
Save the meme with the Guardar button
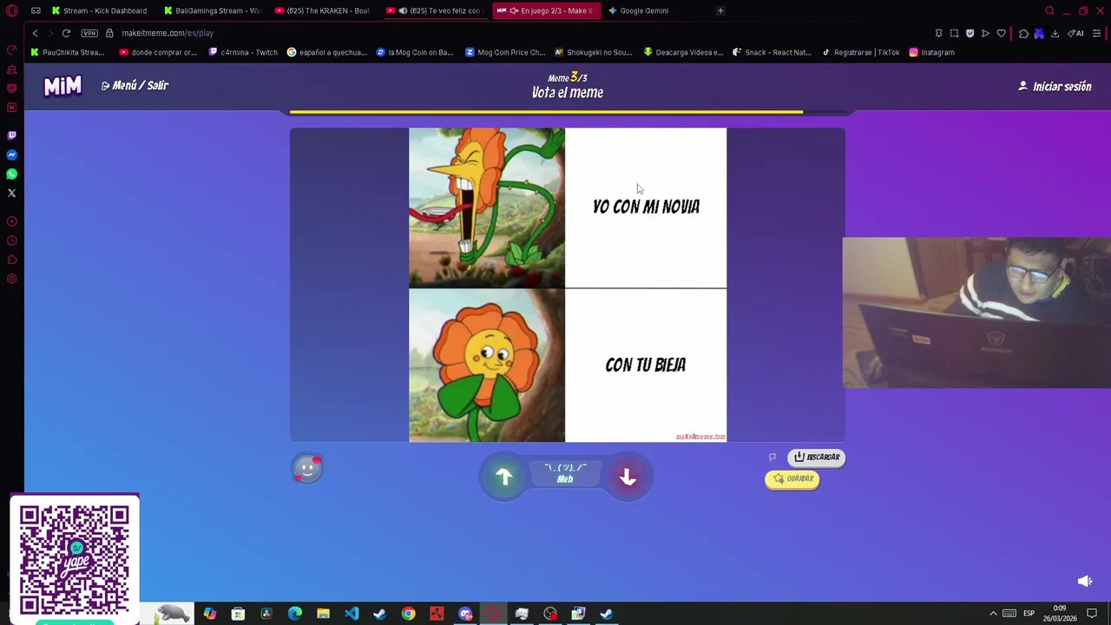click(792, 479)
